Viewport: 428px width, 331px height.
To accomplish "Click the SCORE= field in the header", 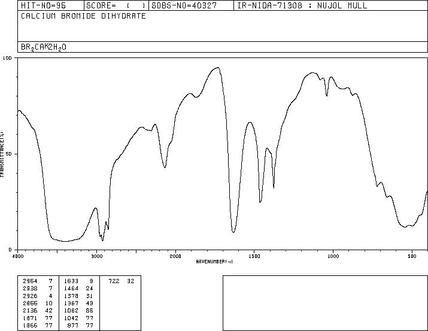I will [x=116, y=5].
